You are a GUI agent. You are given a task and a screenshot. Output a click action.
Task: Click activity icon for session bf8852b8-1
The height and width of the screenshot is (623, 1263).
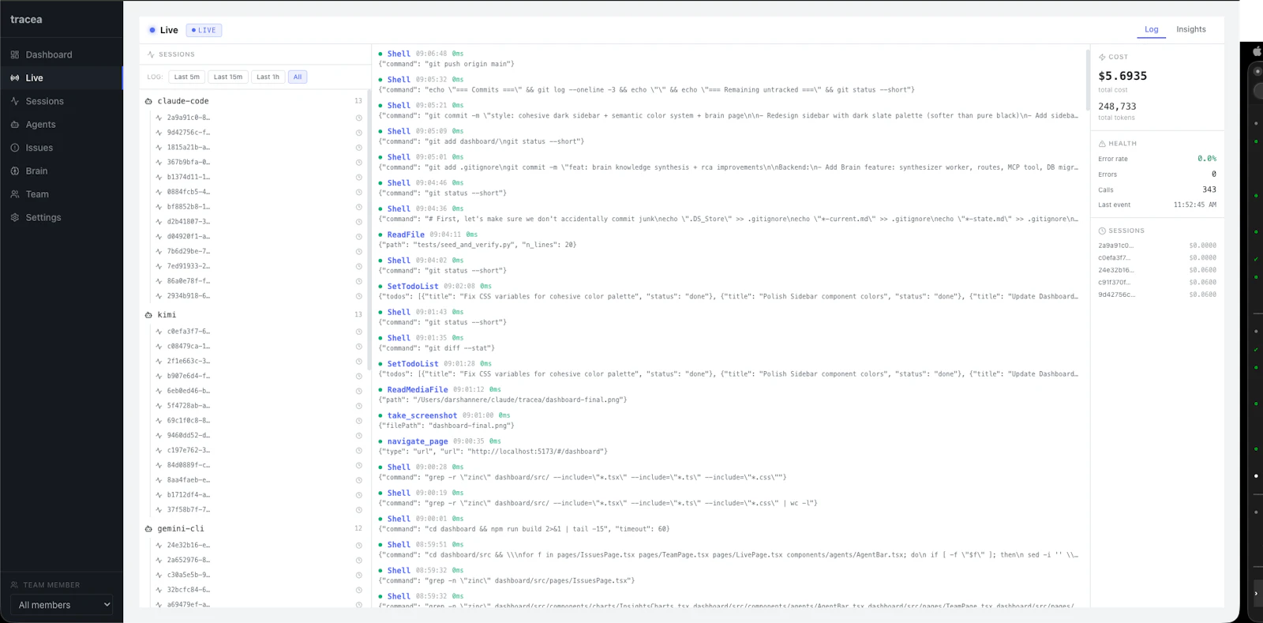pos(159,207)
